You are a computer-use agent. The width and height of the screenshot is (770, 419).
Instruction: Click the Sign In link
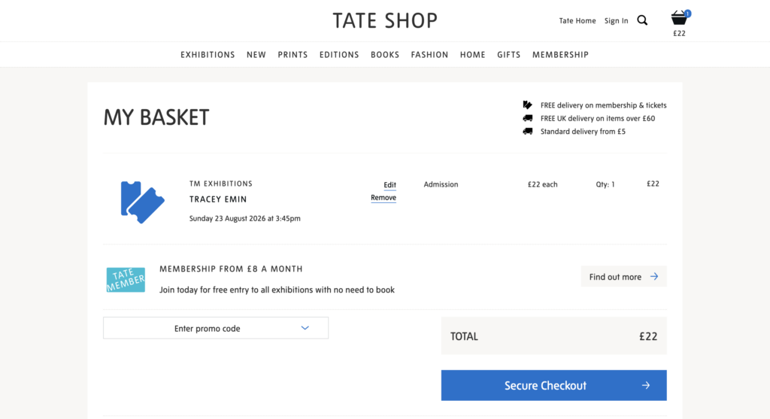(617, 20)
